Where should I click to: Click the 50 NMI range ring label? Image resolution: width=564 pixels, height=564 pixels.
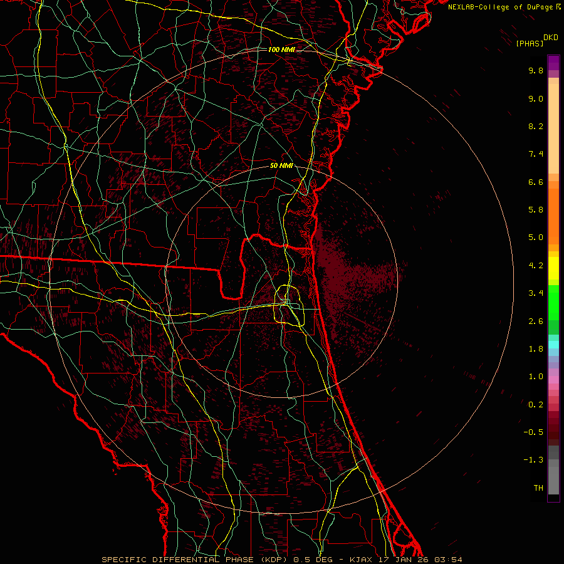click(x=281, y=165)
